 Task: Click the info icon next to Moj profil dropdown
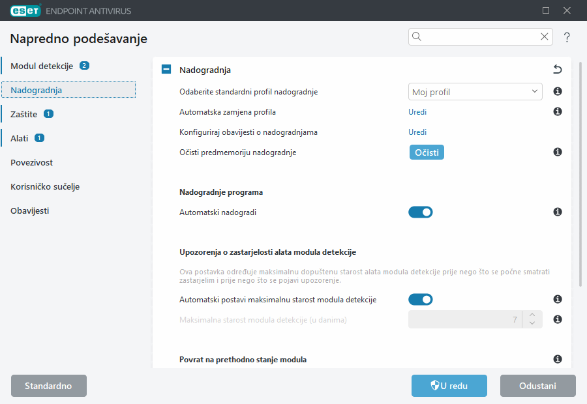tap(558, 92)
